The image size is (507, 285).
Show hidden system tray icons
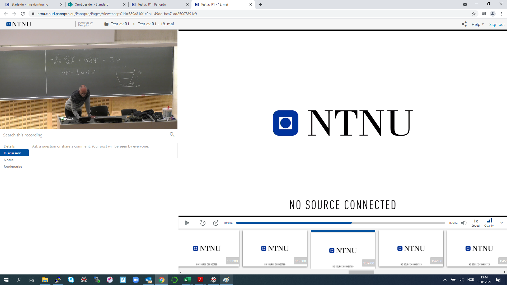445,280
